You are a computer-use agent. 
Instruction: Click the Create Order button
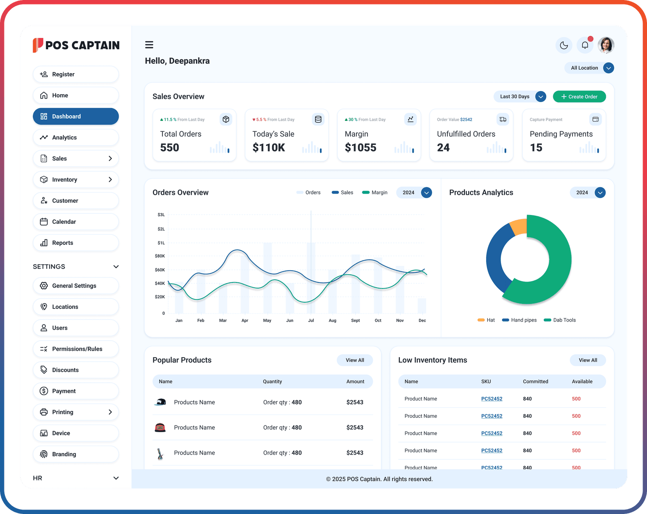[x=579, y=96]
